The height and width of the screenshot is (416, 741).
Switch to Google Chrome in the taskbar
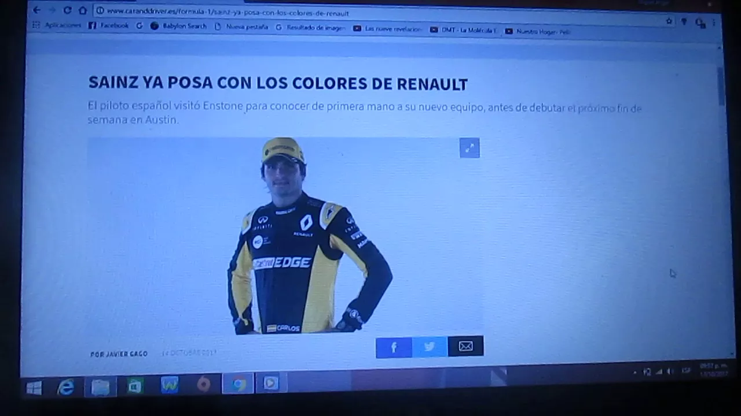pyautogui.click(x=239, y=384)
